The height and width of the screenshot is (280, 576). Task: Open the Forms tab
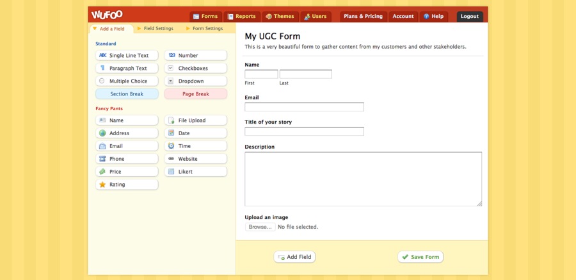(x=205, y=17)
